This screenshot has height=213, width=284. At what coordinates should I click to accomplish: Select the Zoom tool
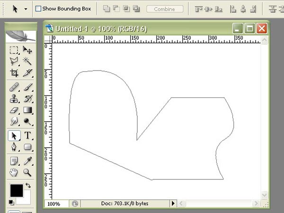[x=27, y=172]
